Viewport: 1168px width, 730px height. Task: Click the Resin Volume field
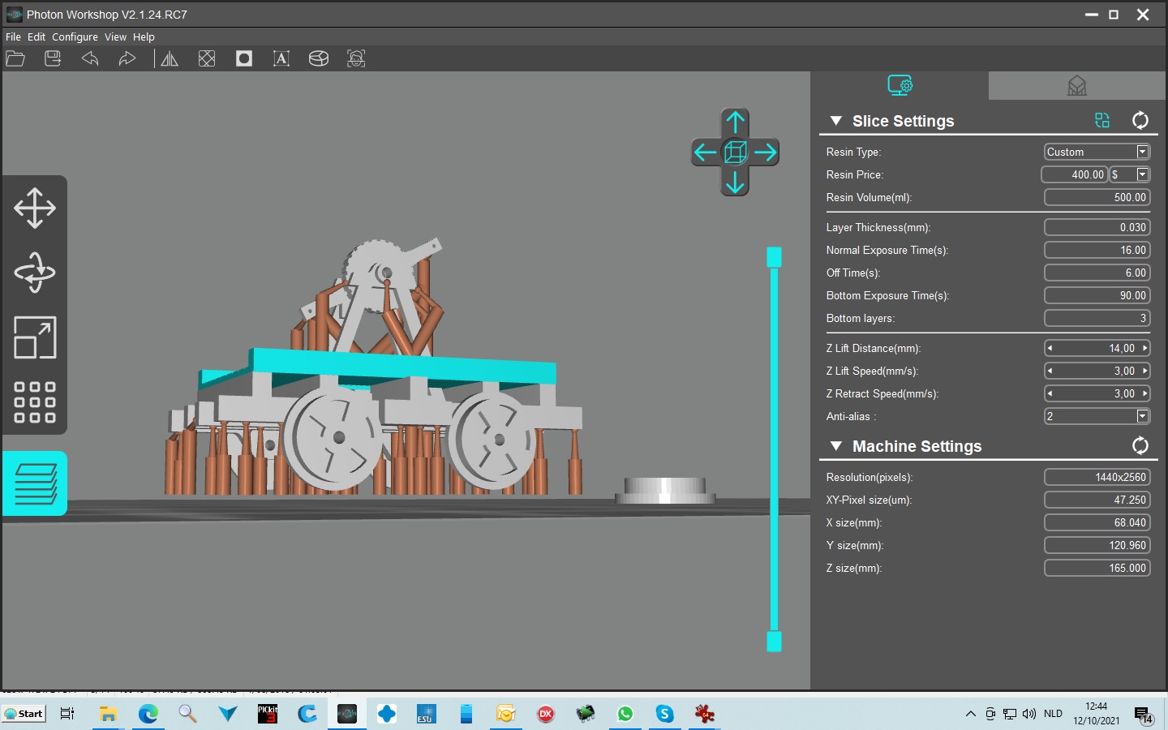(1097, 197)
